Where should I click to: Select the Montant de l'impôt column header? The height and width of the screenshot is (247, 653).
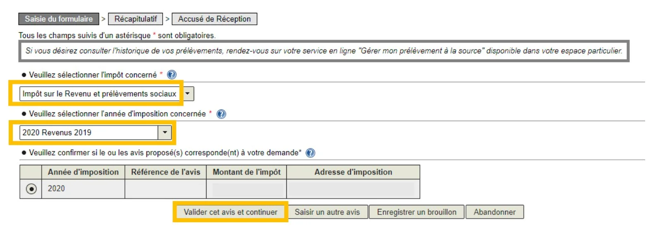point(247,172)
